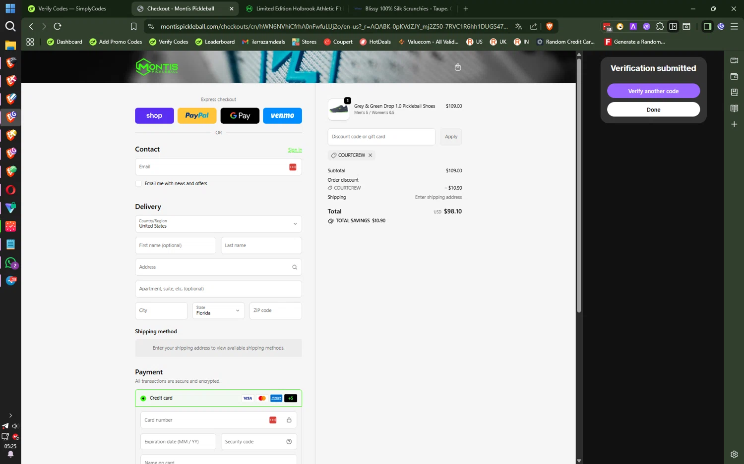Pay with Shop Pay button
The image size is (744, 464).
pyautogui.click(x=154, y=115)
